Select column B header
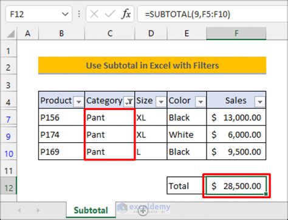The image size is (288, 220). [x=61, y=33]
